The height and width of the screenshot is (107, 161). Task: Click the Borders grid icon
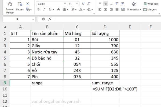[64, 9]
